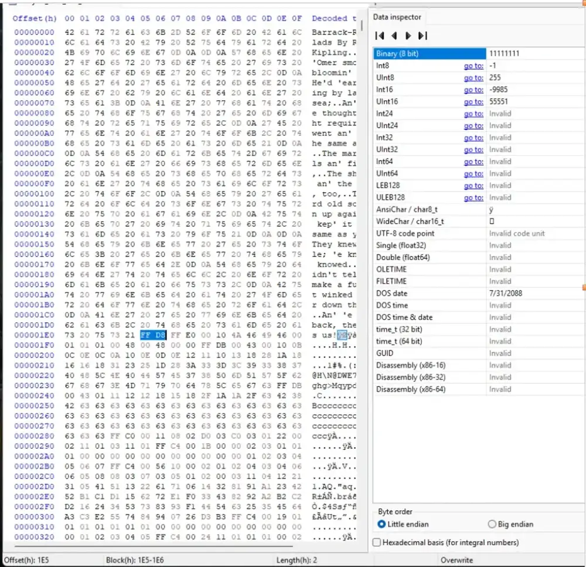Select the FILETIME row

pos(478,281)
